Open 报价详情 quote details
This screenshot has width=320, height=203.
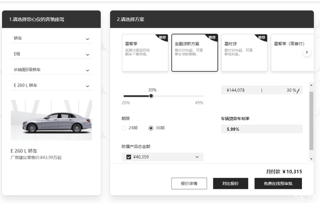pyautogui.click(x=189, y=183)
